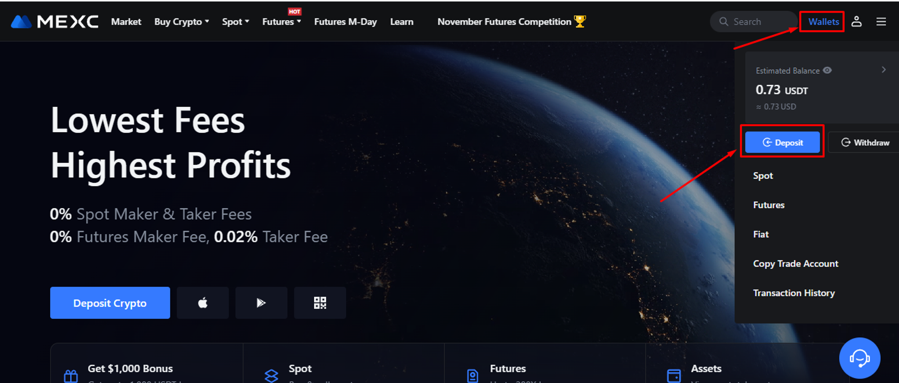Click the MEXC logo

tap(54, 22)
